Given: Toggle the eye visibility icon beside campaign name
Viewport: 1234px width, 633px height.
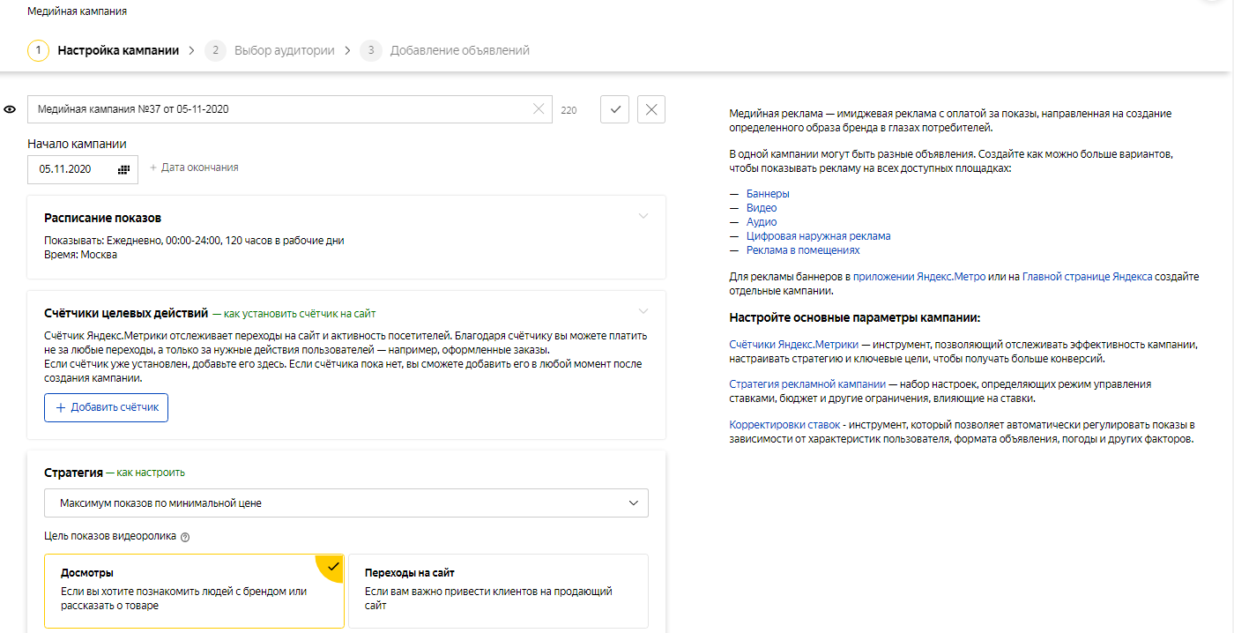Looking at the screenshot, I should pos(11,109).
